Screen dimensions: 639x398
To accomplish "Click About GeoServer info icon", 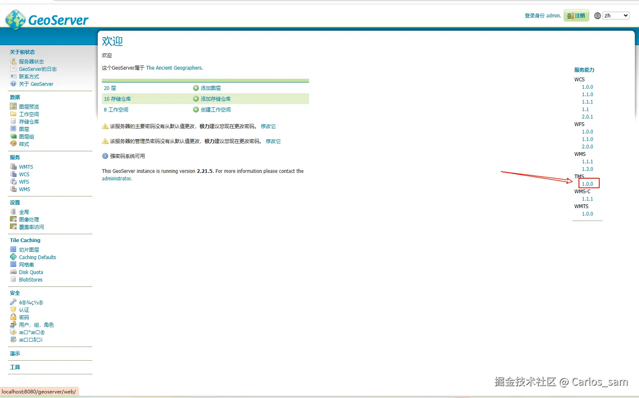I will [13, 84].
